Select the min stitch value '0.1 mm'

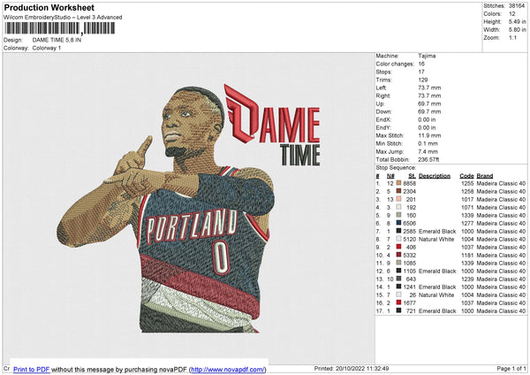(x=428, y=143)
